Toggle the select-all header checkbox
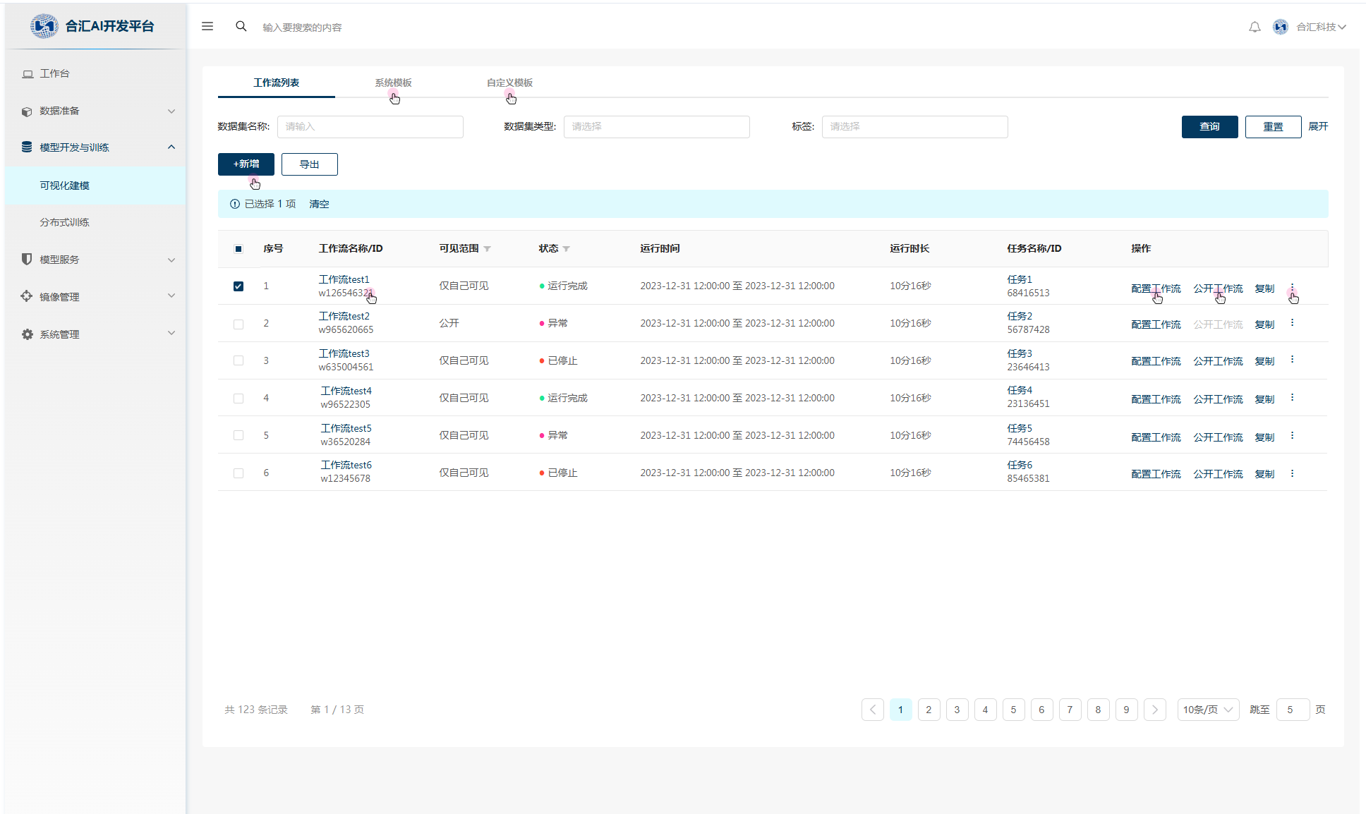This screenshot has height=814, width=1366. click(238, 249)
